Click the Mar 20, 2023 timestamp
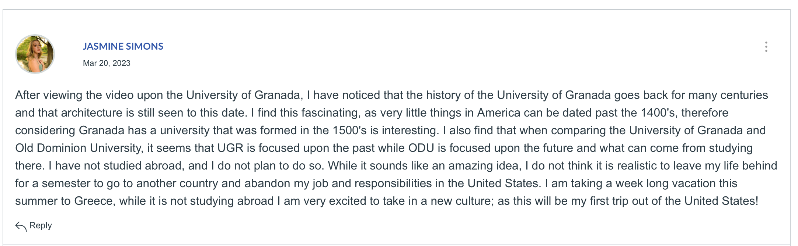The image size is (798, 246). pos(107,63)
